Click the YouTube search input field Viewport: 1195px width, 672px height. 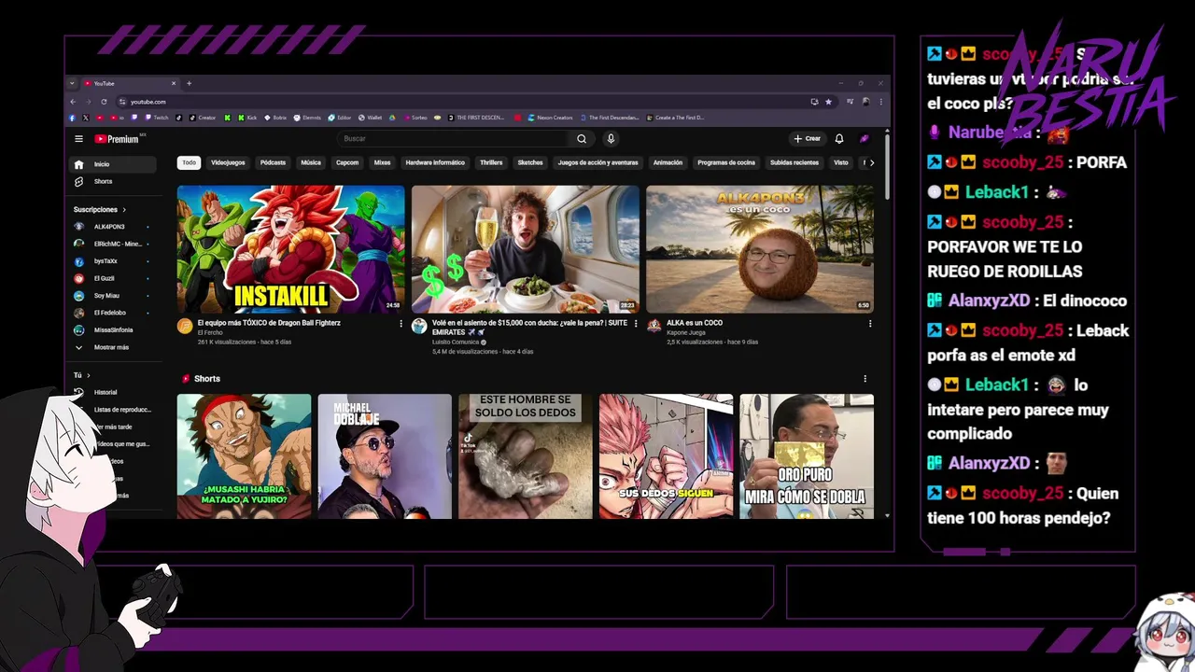click(x=453, y=139)
